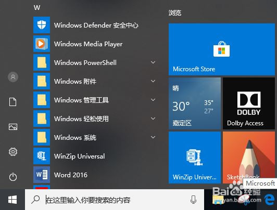Open WinZip Universal icon in app list
Viewport: 277px width, 210px height.
[42, 156]
